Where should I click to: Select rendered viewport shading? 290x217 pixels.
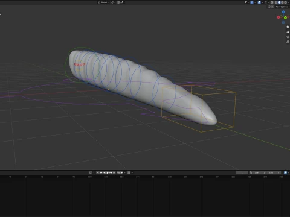pyautogui.click(x=285, y=2)
